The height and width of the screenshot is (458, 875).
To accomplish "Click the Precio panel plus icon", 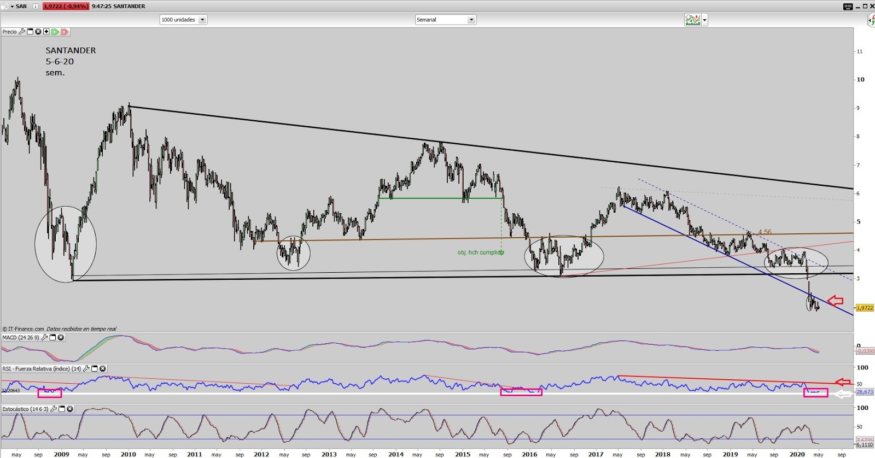I will point(46,32).
